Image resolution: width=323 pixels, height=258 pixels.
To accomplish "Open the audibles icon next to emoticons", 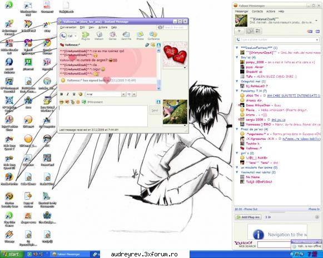I will point(67,102).
